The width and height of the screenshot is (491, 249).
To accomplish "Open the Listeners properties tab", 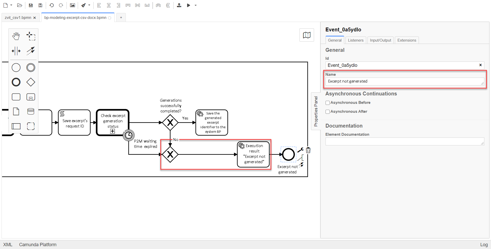I will coord(356,40).
